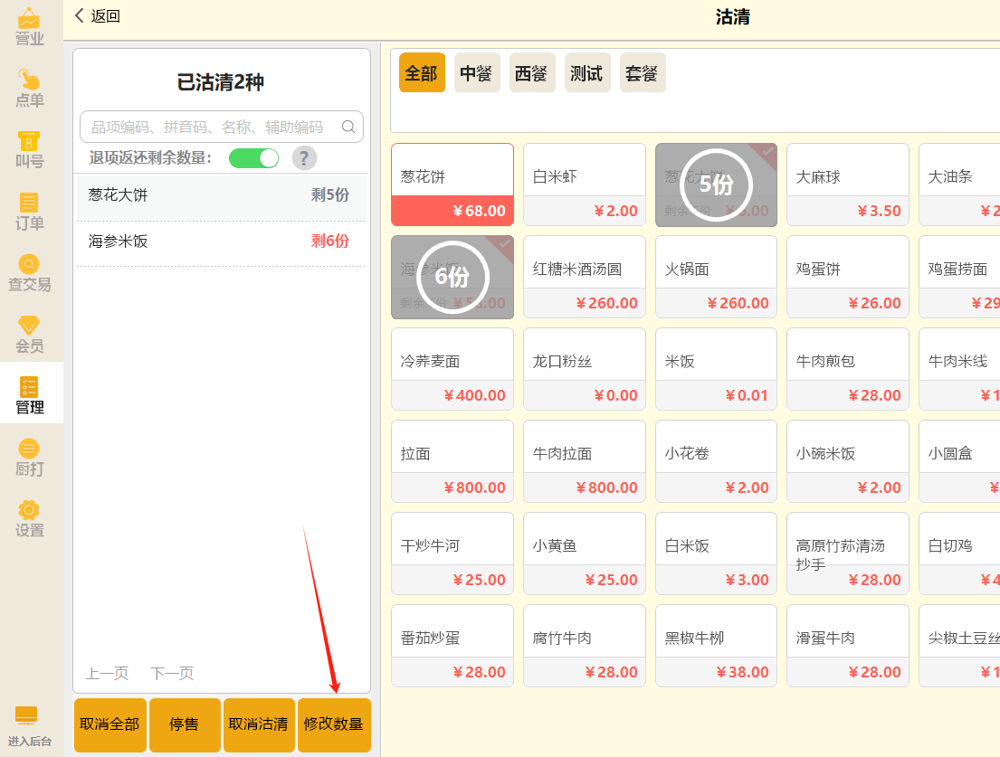Choose the 黑椒牛柳 dish card
This screenshot has width=1000, height=757.
(x=716, y=646)
